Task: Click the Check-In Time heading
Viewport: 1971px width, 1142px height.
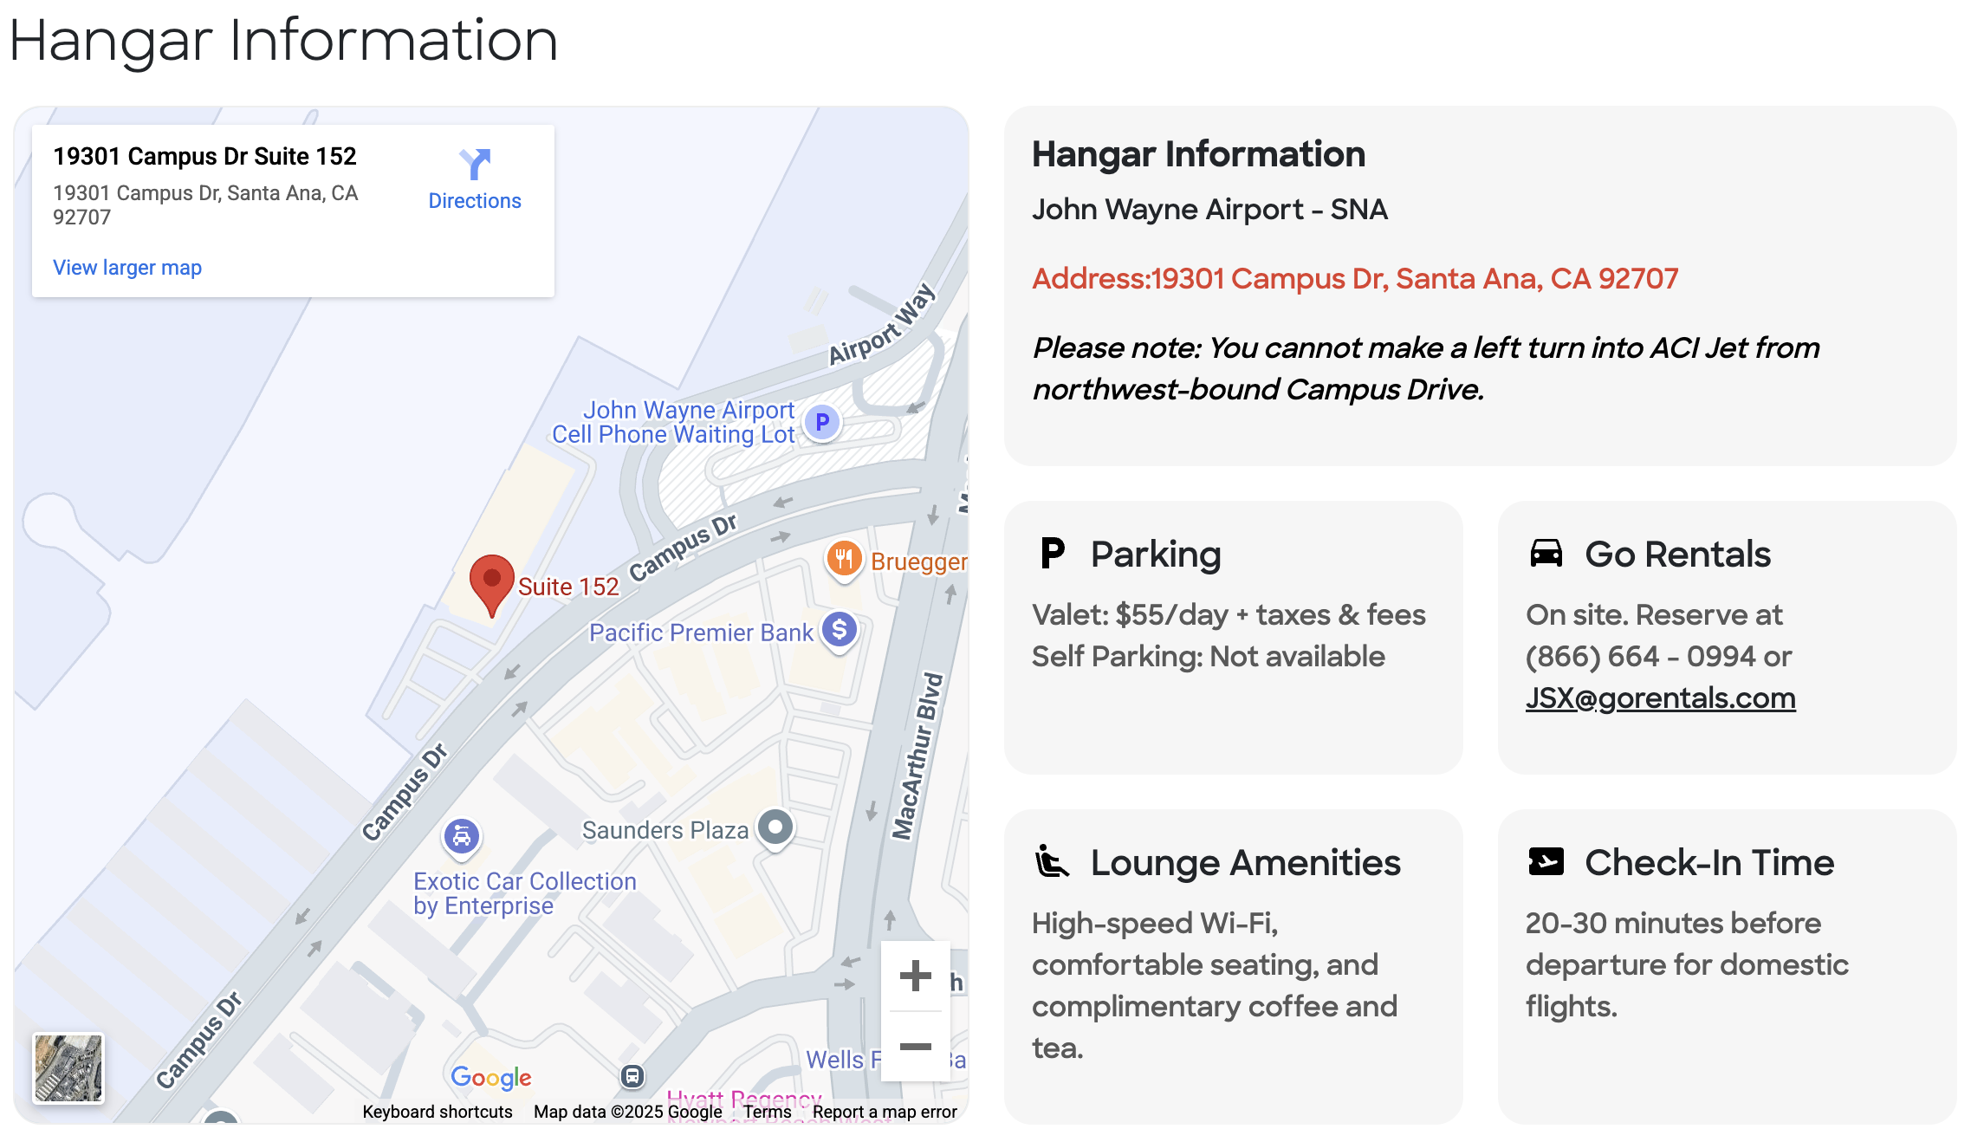Action: [1709, 862]
